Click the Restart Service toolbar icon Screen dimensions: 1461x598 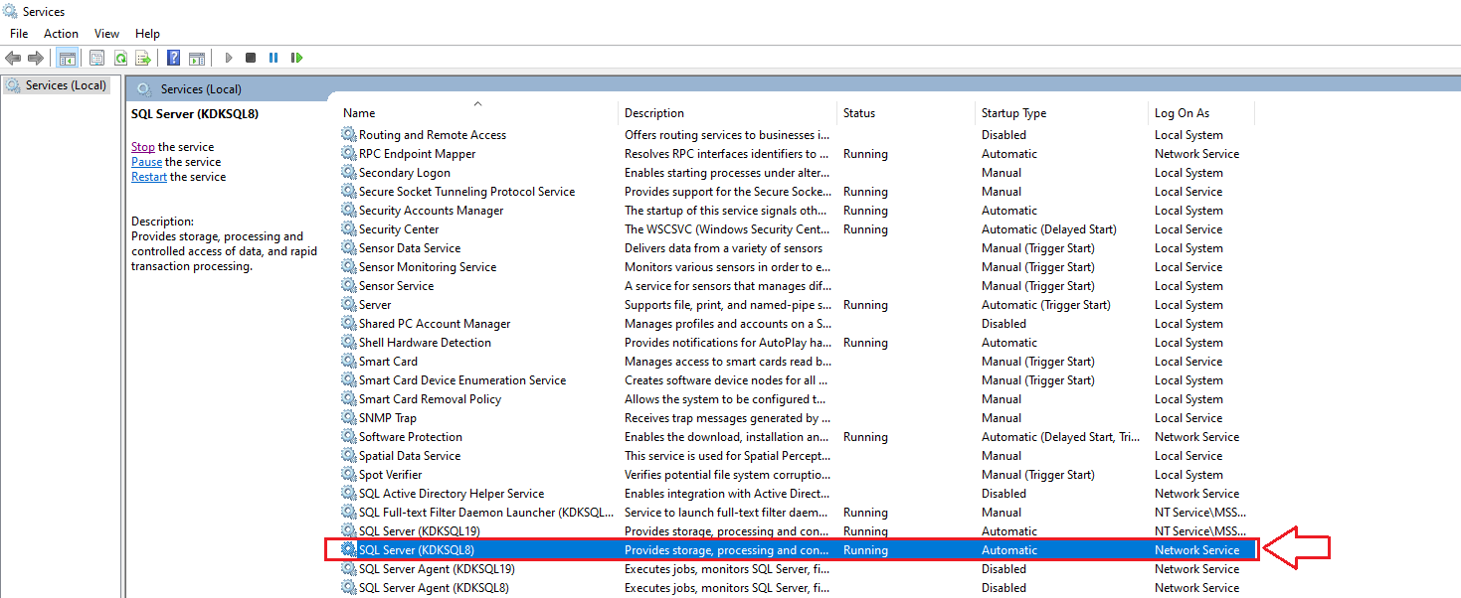point(296,58)
